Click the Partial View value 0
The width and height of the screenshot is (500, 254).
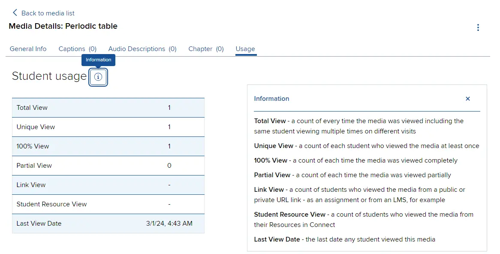tap(169, 166)
